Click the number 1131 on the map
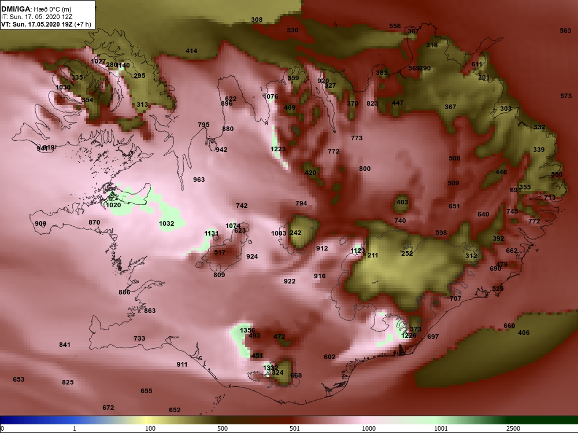 pyautogui.click(x=212, y=233)
